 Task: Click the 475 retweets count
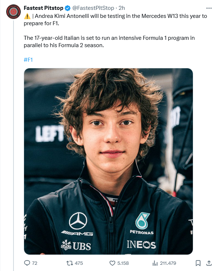79,263
